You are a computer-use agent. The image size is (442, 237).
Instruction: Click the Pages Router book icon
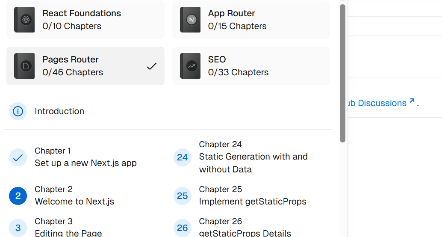click(x=24, y=66)
